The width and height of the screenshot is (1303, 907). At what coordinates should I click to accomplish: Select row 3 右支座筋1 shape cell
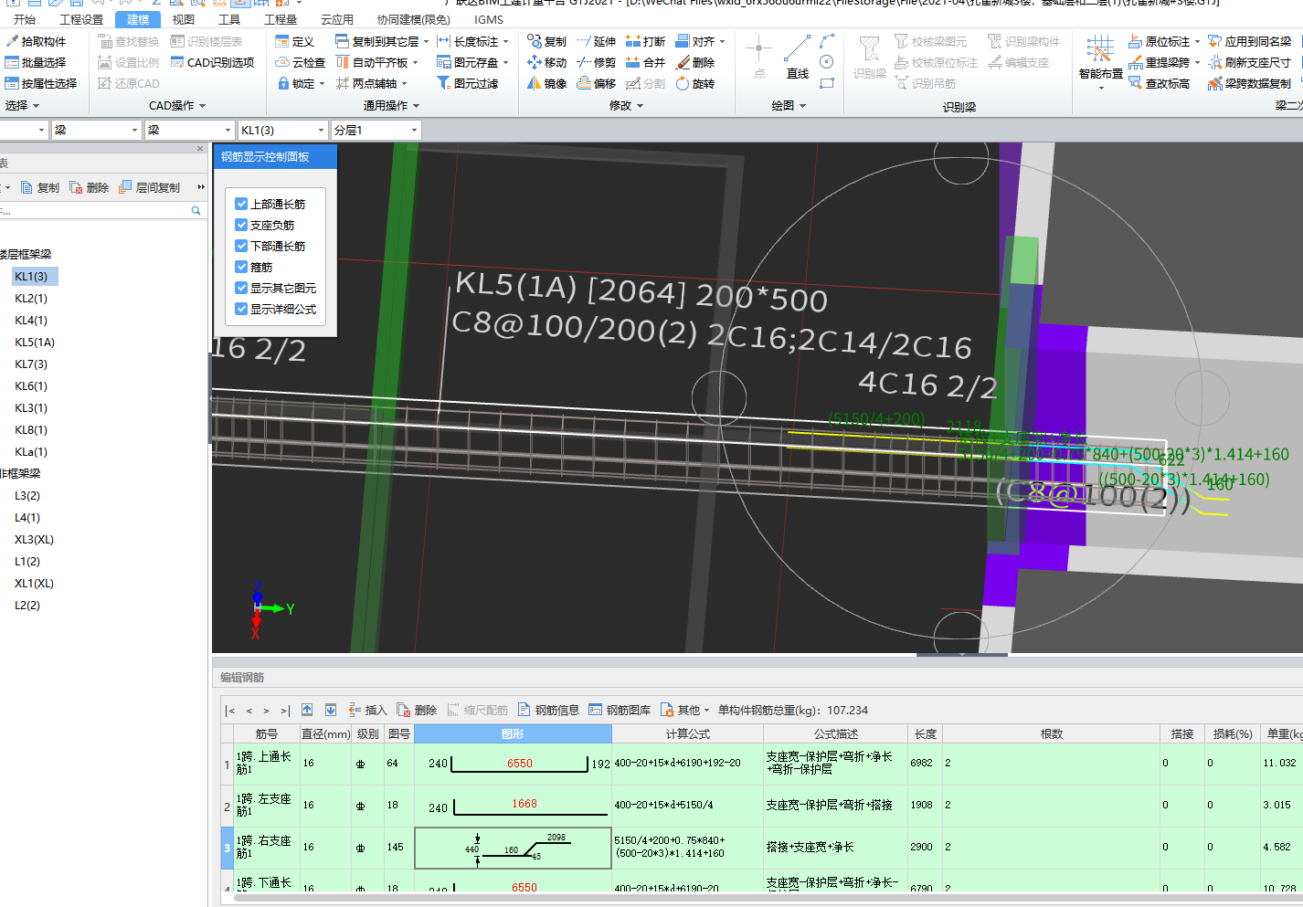click(x=513, y=848)
